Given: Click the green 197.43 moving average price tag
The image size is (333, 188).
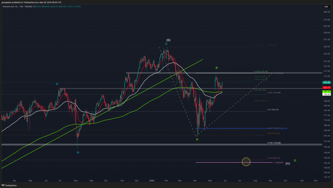Looking at the screenshot, I should click(326, 92).
